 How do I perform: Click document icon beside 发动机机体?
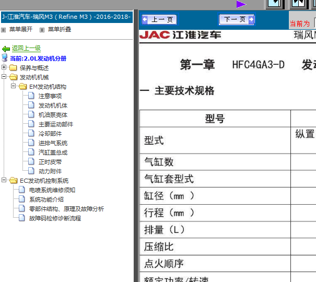(31, 105)
